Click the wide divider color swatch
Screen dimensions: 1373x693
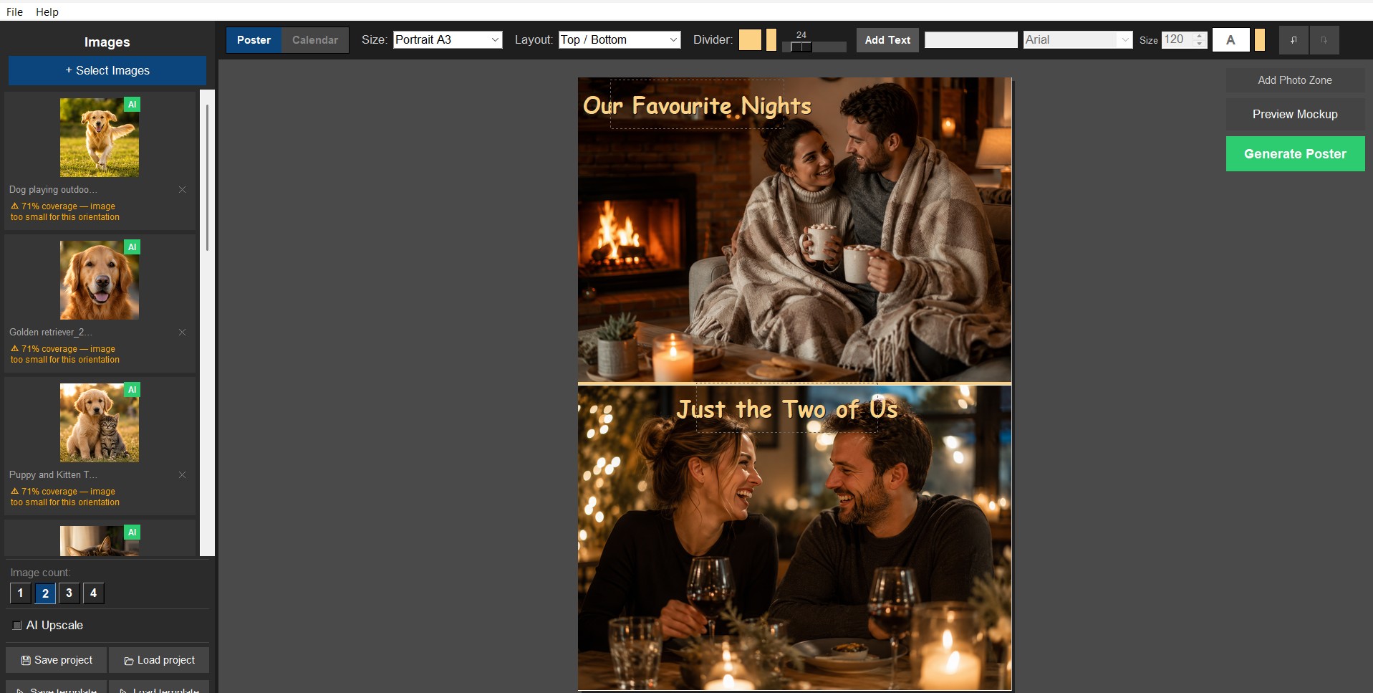pyautogui.click(x=750, y=40)
